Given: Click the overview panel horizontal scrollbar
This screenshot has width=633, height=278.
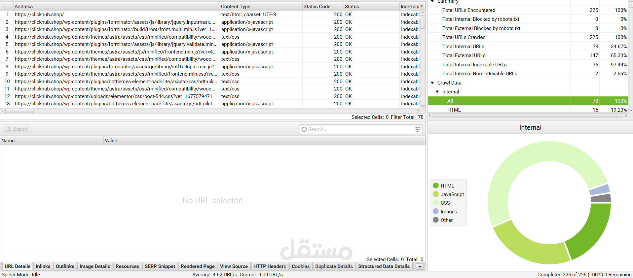Looking at the screenshot, I should (528, 115).
